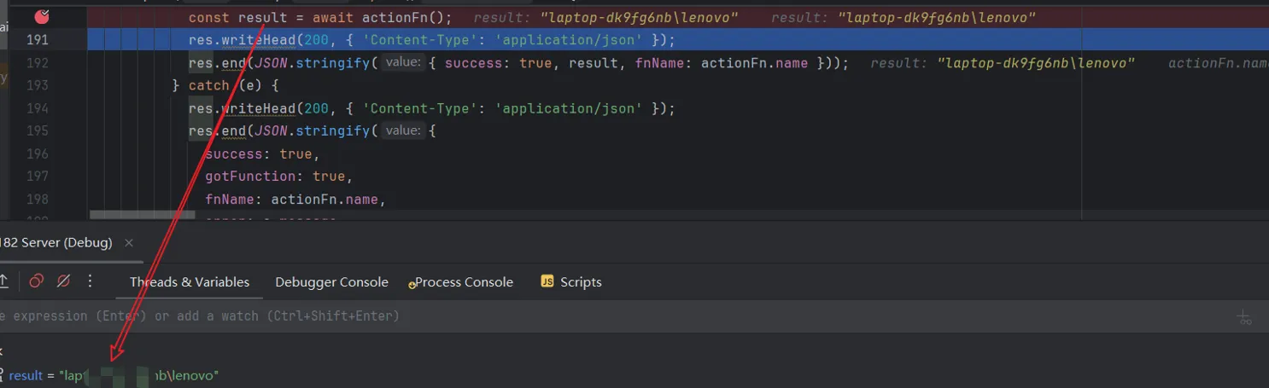
Task: Click line number 191 in the gutter
Action: pyautogui.click(x=38, y=40)
